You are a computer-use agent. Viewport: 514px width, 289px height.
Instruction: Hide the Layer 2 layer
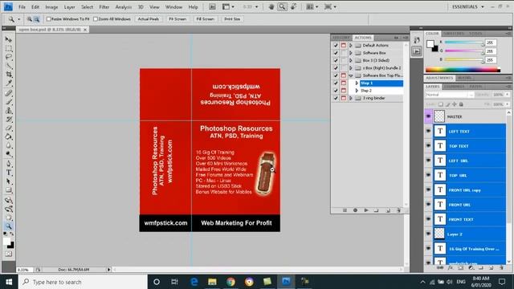click(428, 234)
